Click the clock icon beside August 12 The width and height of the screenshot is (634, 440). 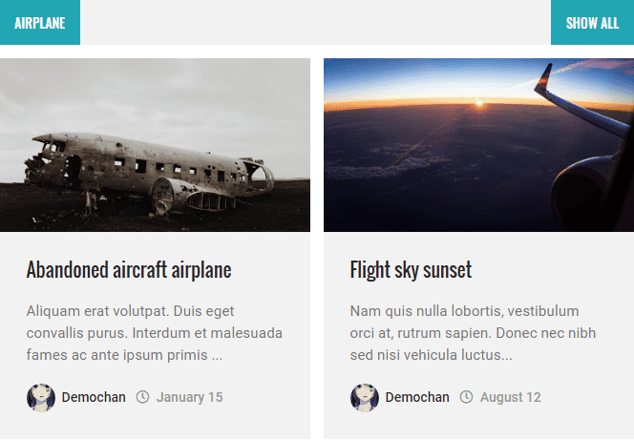tap(466, 397)
